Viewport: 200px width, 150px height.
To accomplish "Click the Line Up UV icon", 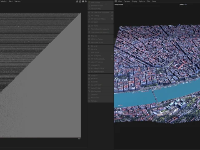I will [89, 52].
